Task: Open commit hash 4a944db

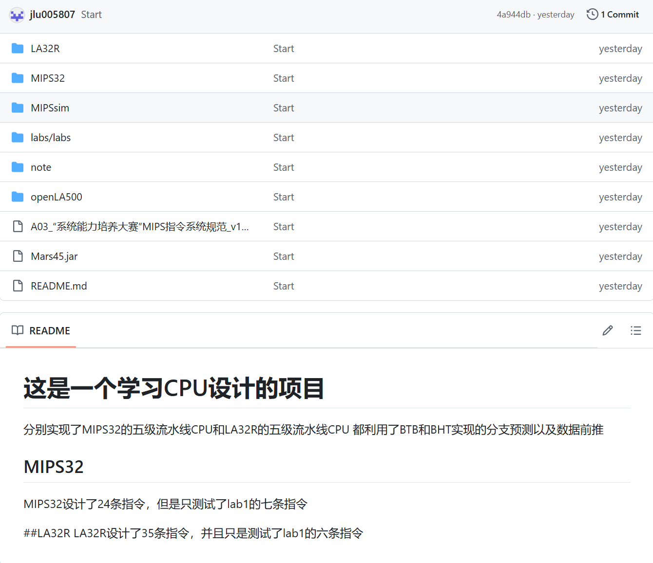Action: pos(514,15)
